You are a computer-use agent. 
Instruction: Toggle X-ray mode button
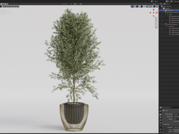click(144, 6)
